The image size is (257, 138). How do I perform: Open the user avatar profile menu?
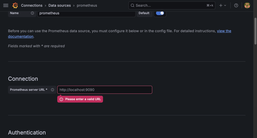point(247,6)
